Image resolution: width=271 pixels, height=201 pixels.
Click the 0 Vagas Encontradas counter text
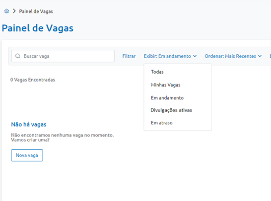point(33,80)
